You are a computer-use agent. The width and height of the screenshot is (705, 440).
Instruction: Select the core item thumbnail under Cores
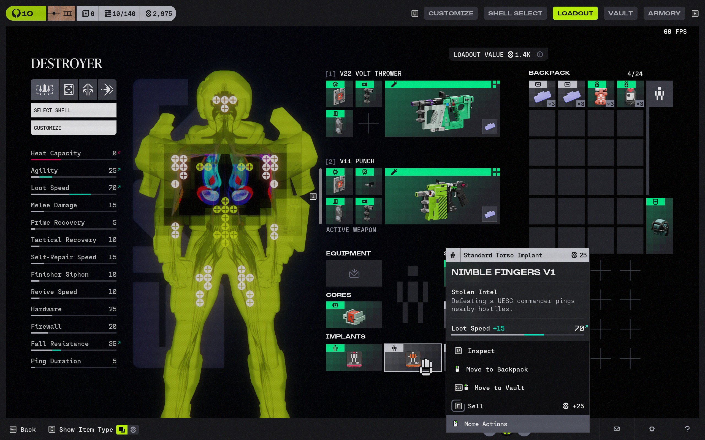354,315
